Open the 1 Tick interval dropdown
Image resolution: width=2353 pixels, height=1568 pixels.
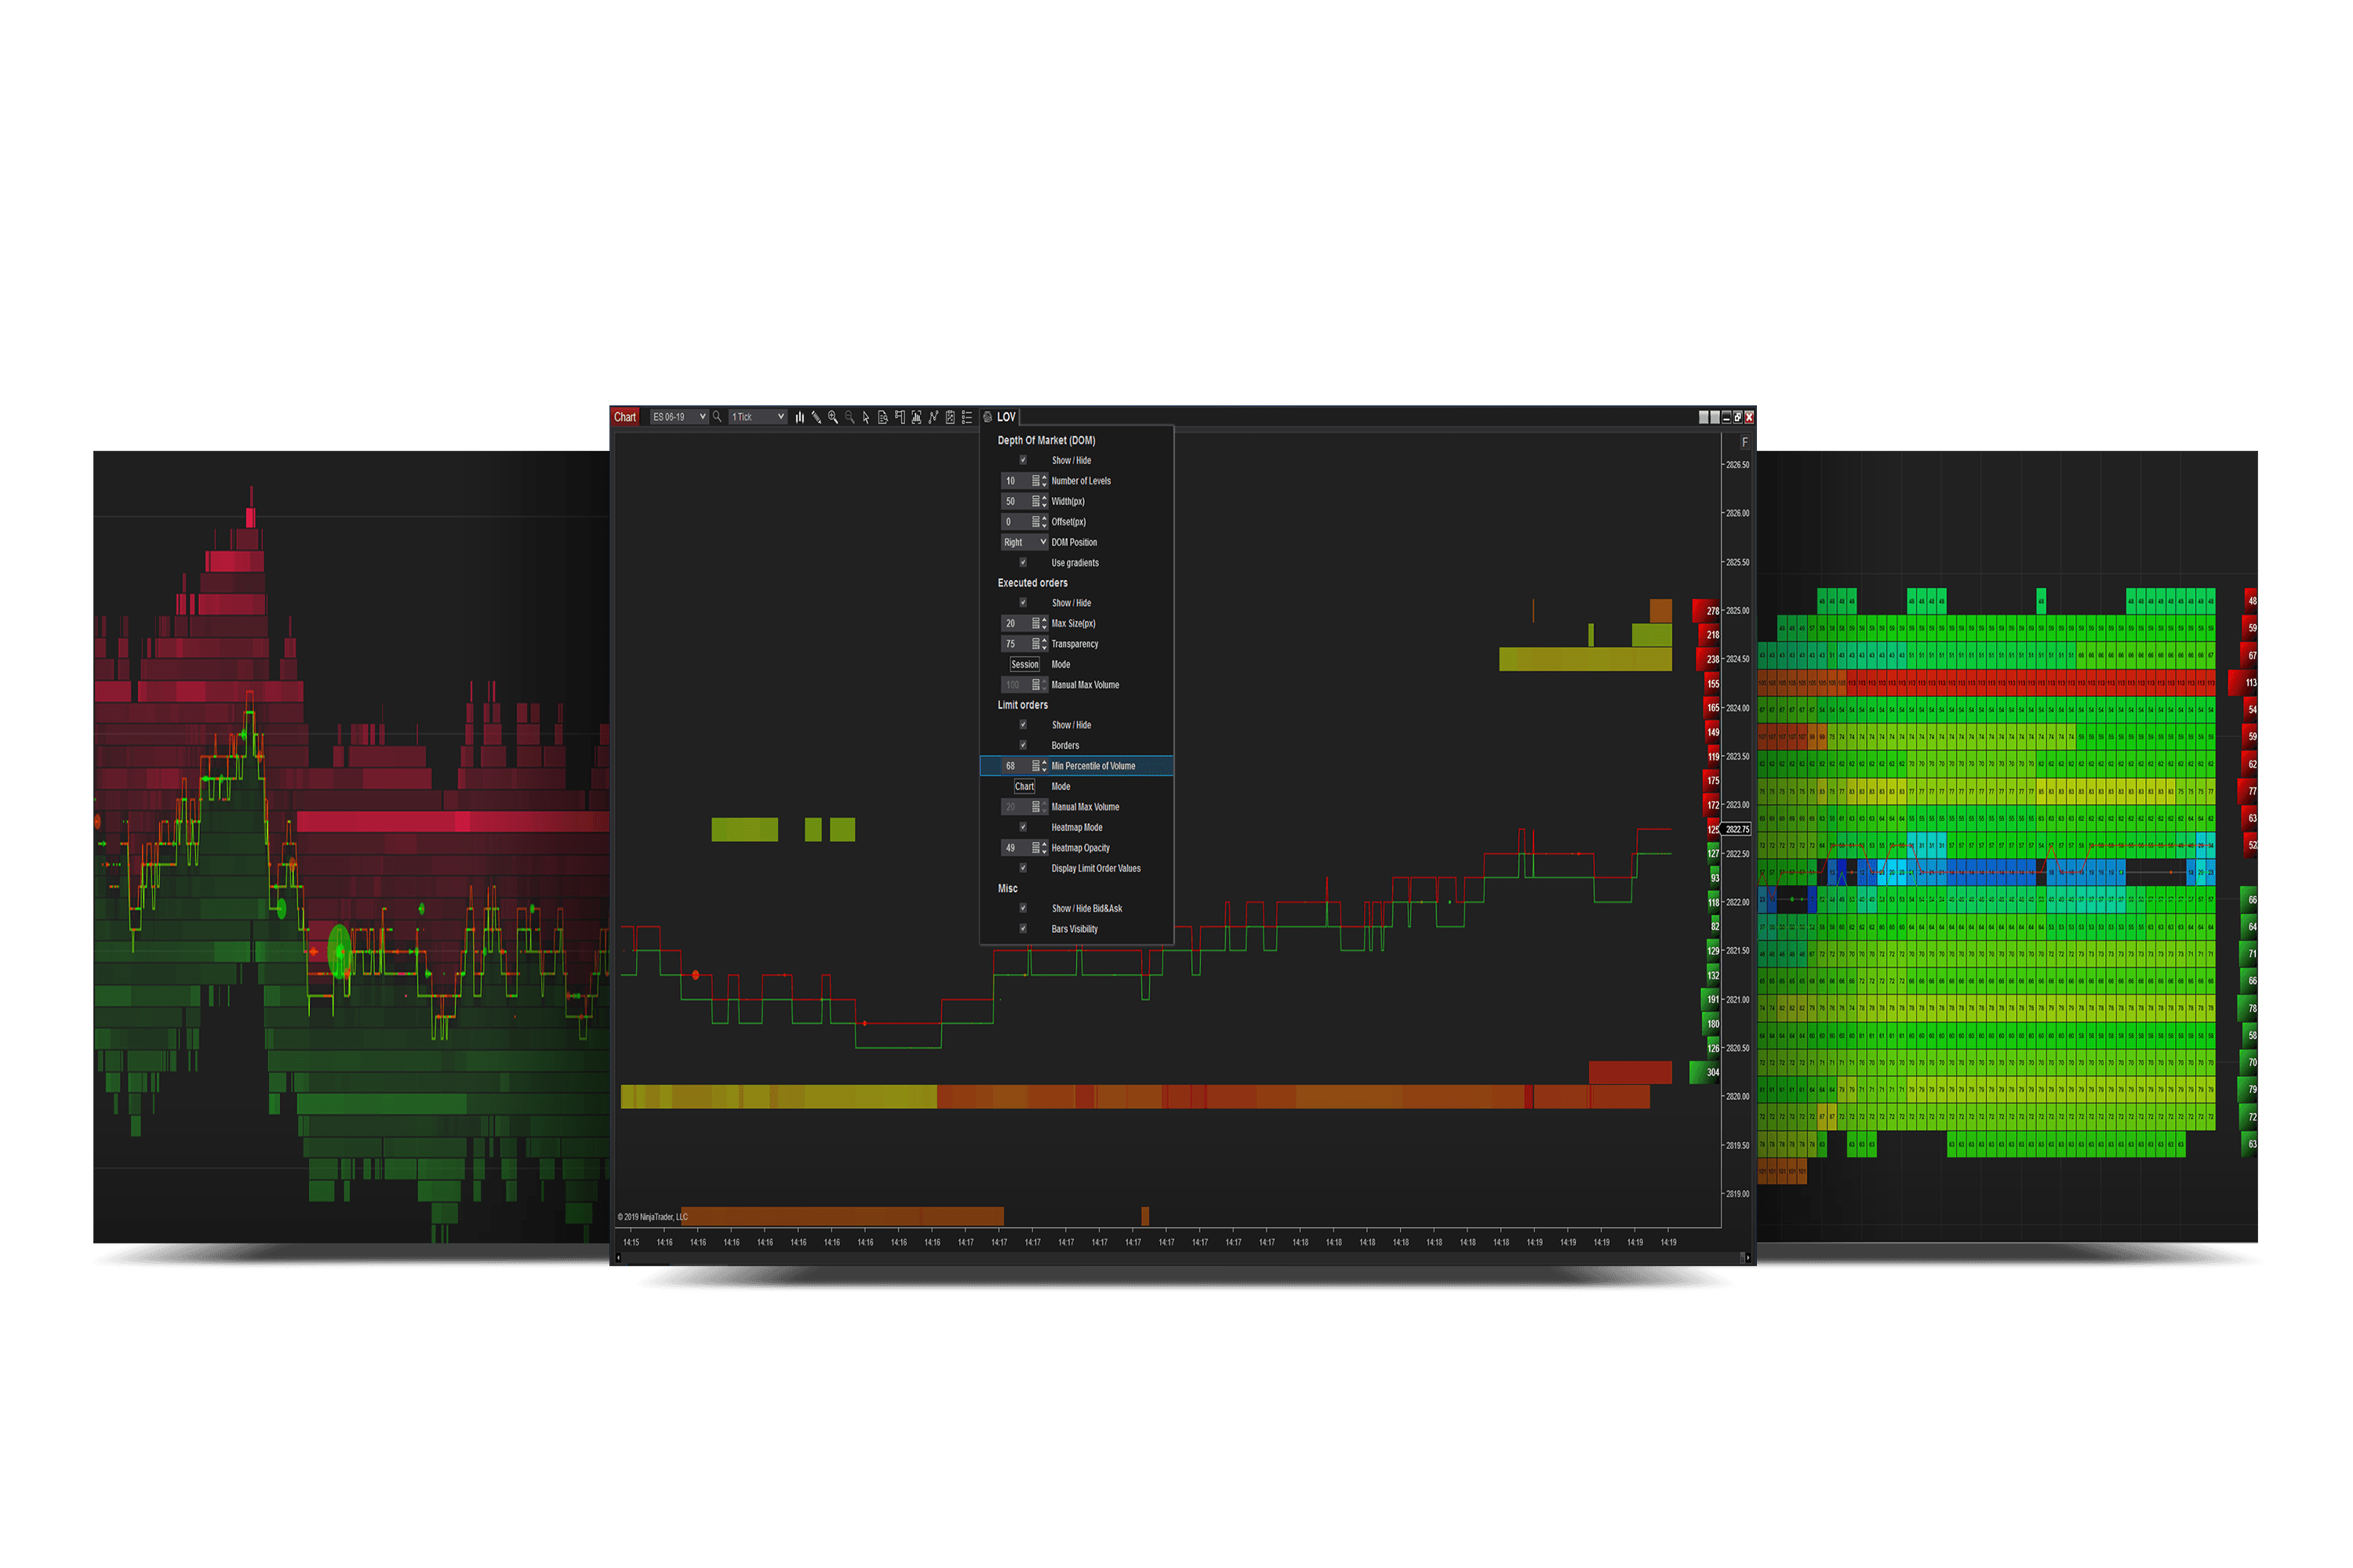(758, 417)
